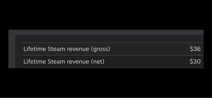Click the dark panel area above the table rows
Viewport: 212px width, 98px height.
[109, 39]
